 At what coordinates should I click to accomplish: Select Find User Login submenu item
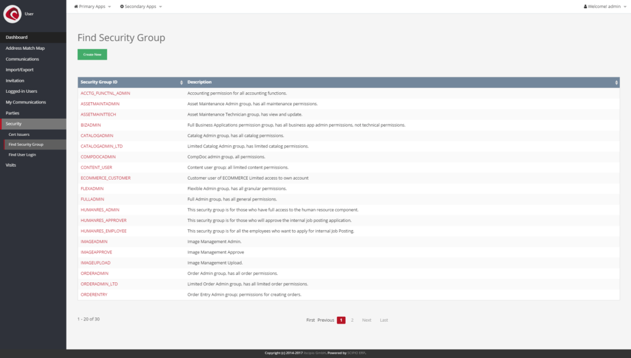click(22, 155)
